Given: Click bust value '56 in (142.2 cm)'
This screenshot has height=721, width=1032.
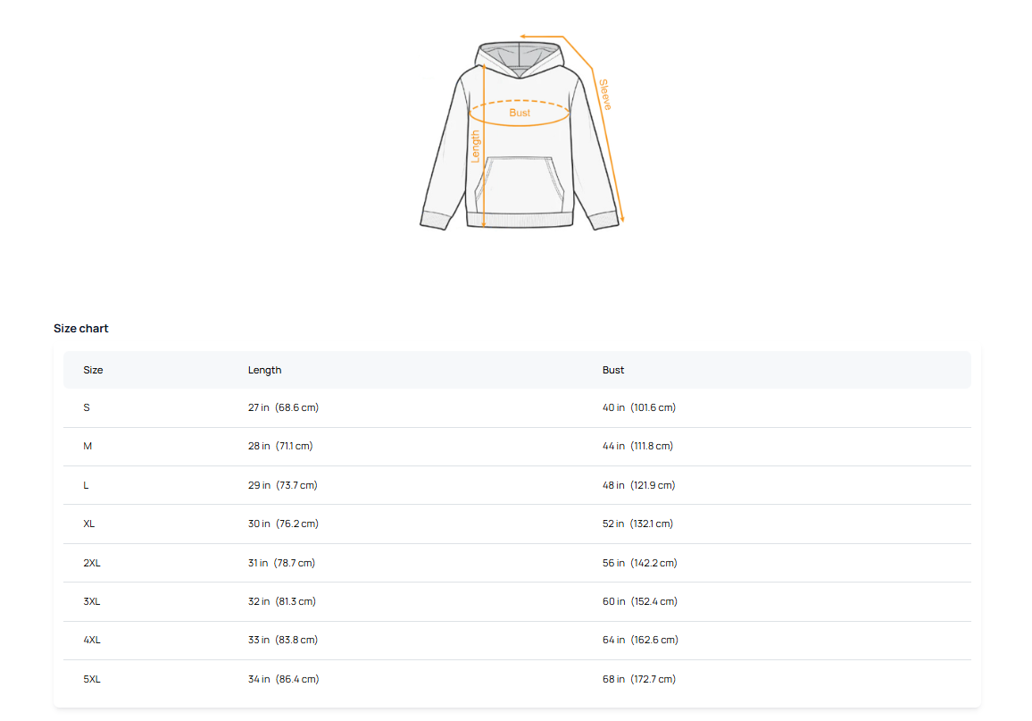Looking at the screenshot, I should click(x=640, y=563).
